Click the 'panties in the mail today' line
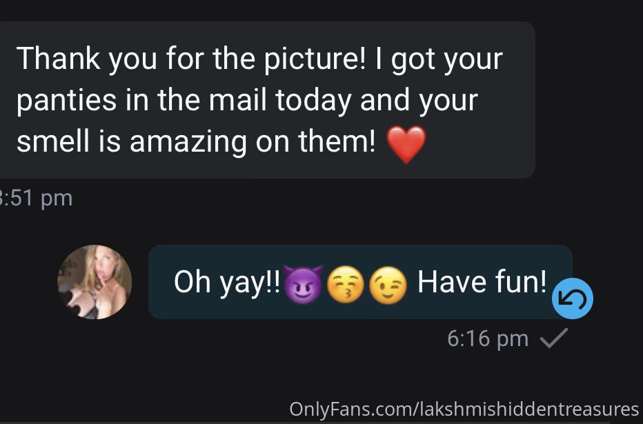Image resolution: width=643 pixels, height=424 pixels. [184, 101]
